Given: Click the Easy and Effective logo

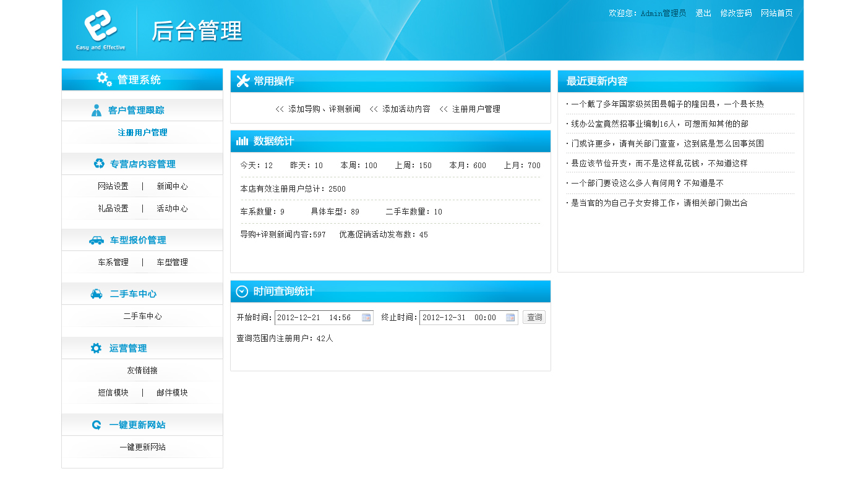Looking at the screenshot, I should click(100, 30).
